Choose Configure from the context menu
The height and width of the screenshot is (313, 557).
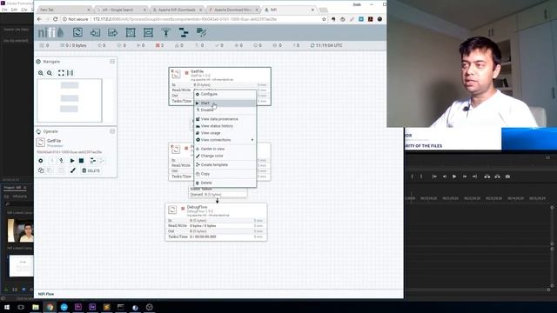[x=225, y=94]
